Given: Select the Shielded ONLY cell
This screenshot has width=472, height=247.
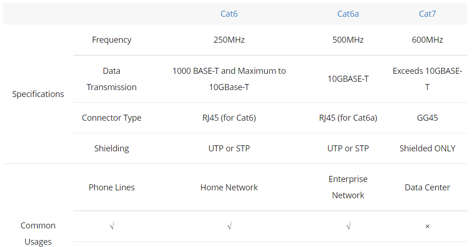Looking at the screenshot, I should (427, 148).
